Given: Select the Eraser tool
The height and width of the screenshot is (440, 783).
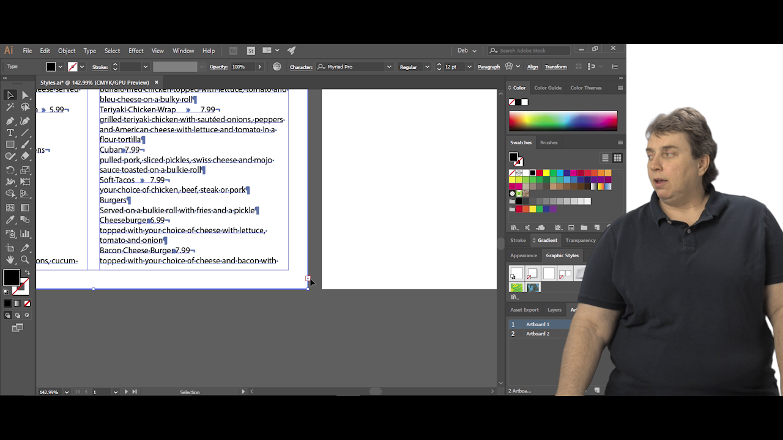Looking at the screenshot, I should pyautogui.click(x=25, y=156).
